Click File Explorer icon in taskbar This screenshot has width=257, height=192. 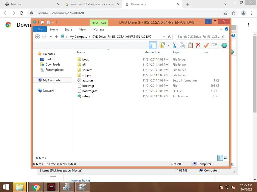pyautogui.click(x=20, y=187)
